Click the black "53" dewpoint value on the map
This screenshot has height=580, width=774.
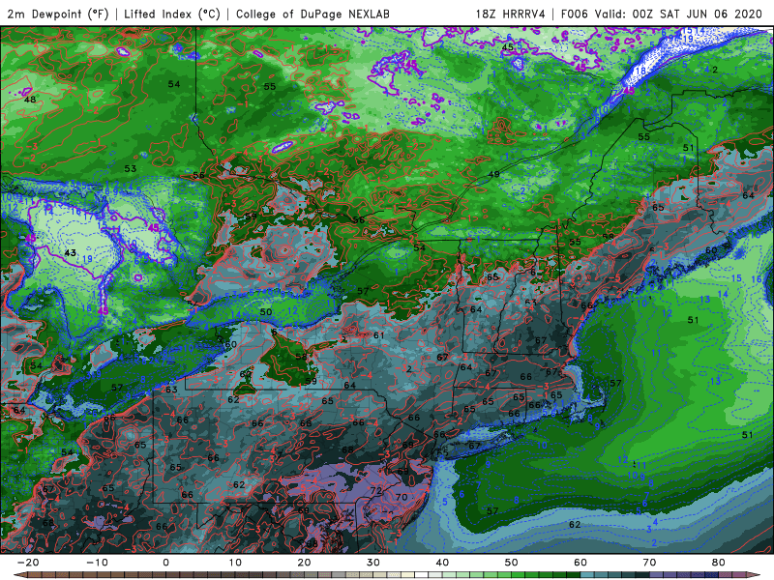[131, 168]
